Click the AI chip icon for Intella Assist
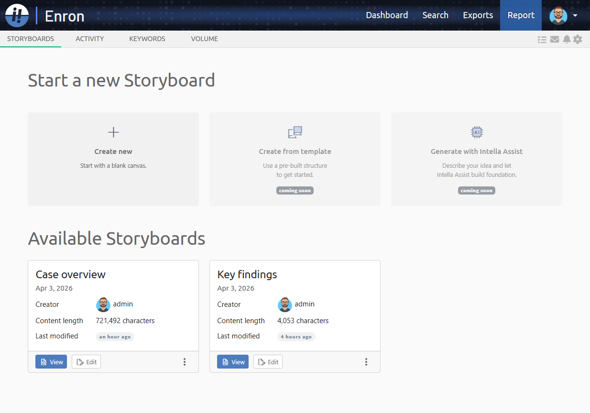Image resolution: width=590 pixels, height=413 pixels. click(x=476, y=132)
